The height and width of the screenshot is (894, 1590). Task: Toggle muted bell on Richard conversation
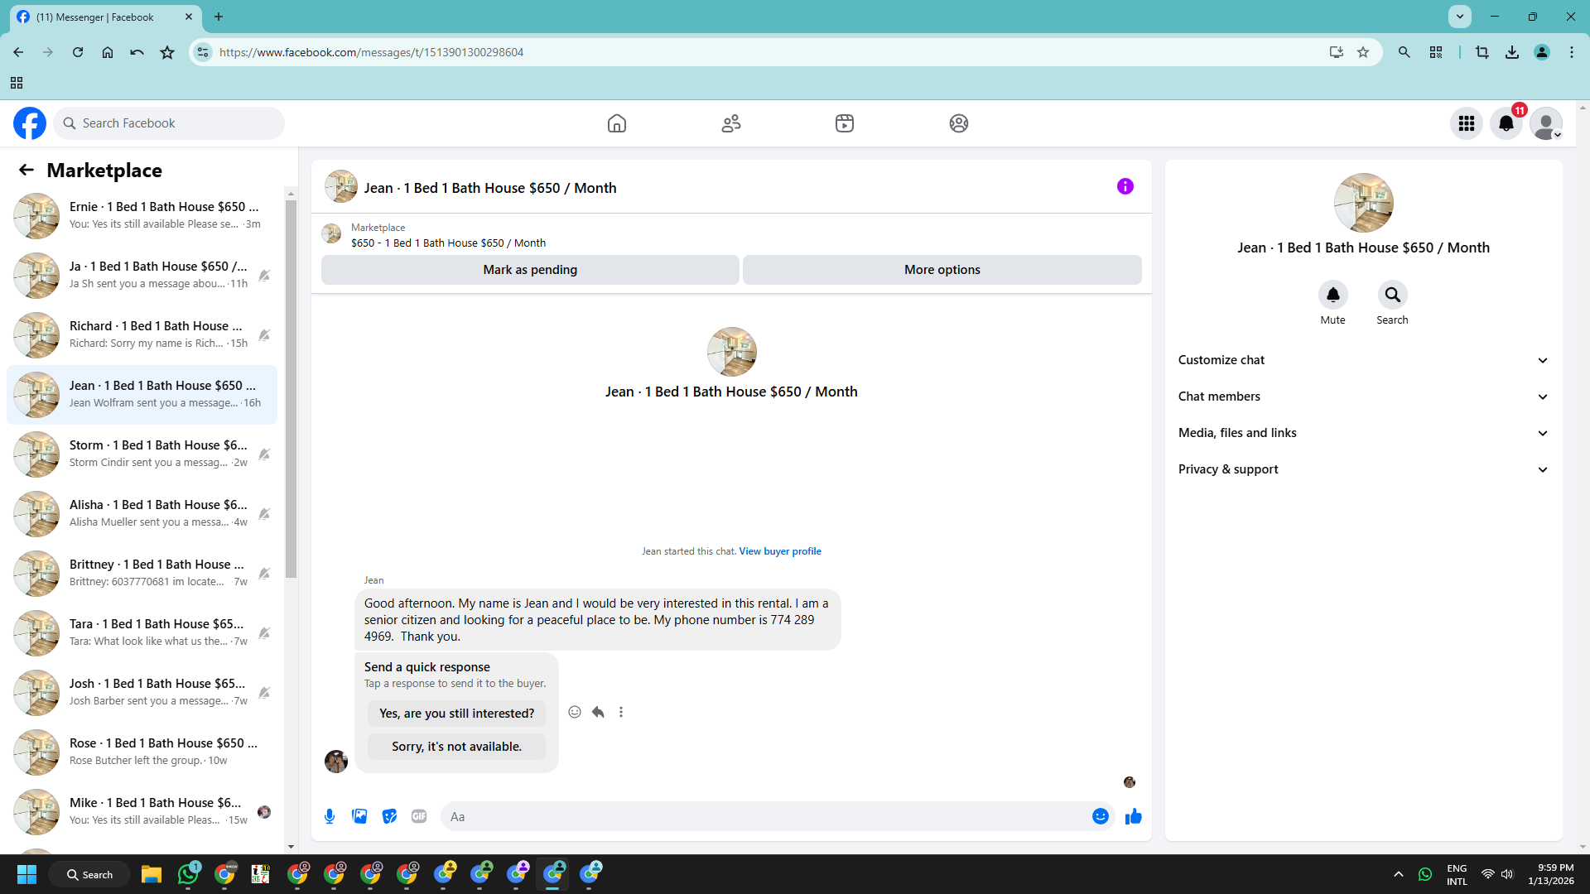[264, 335]
